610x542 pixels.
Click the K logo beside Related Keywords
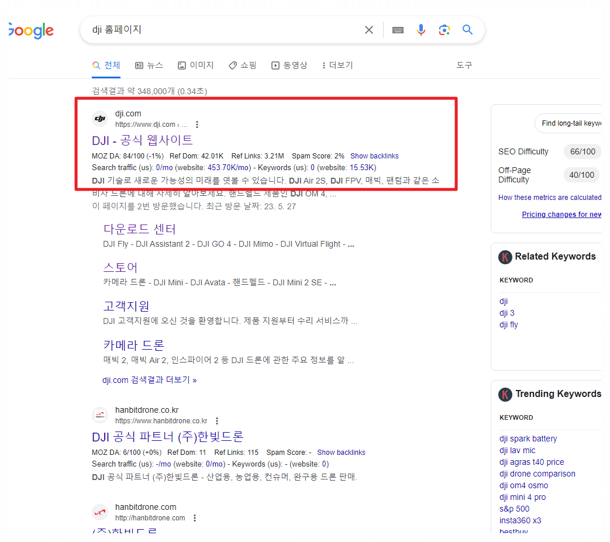tap(505, 257)
